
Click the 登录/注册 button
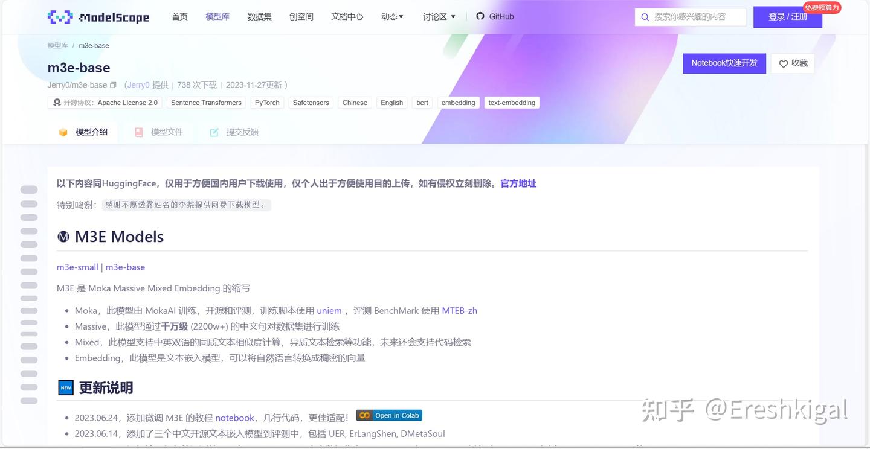pos(787,16)
